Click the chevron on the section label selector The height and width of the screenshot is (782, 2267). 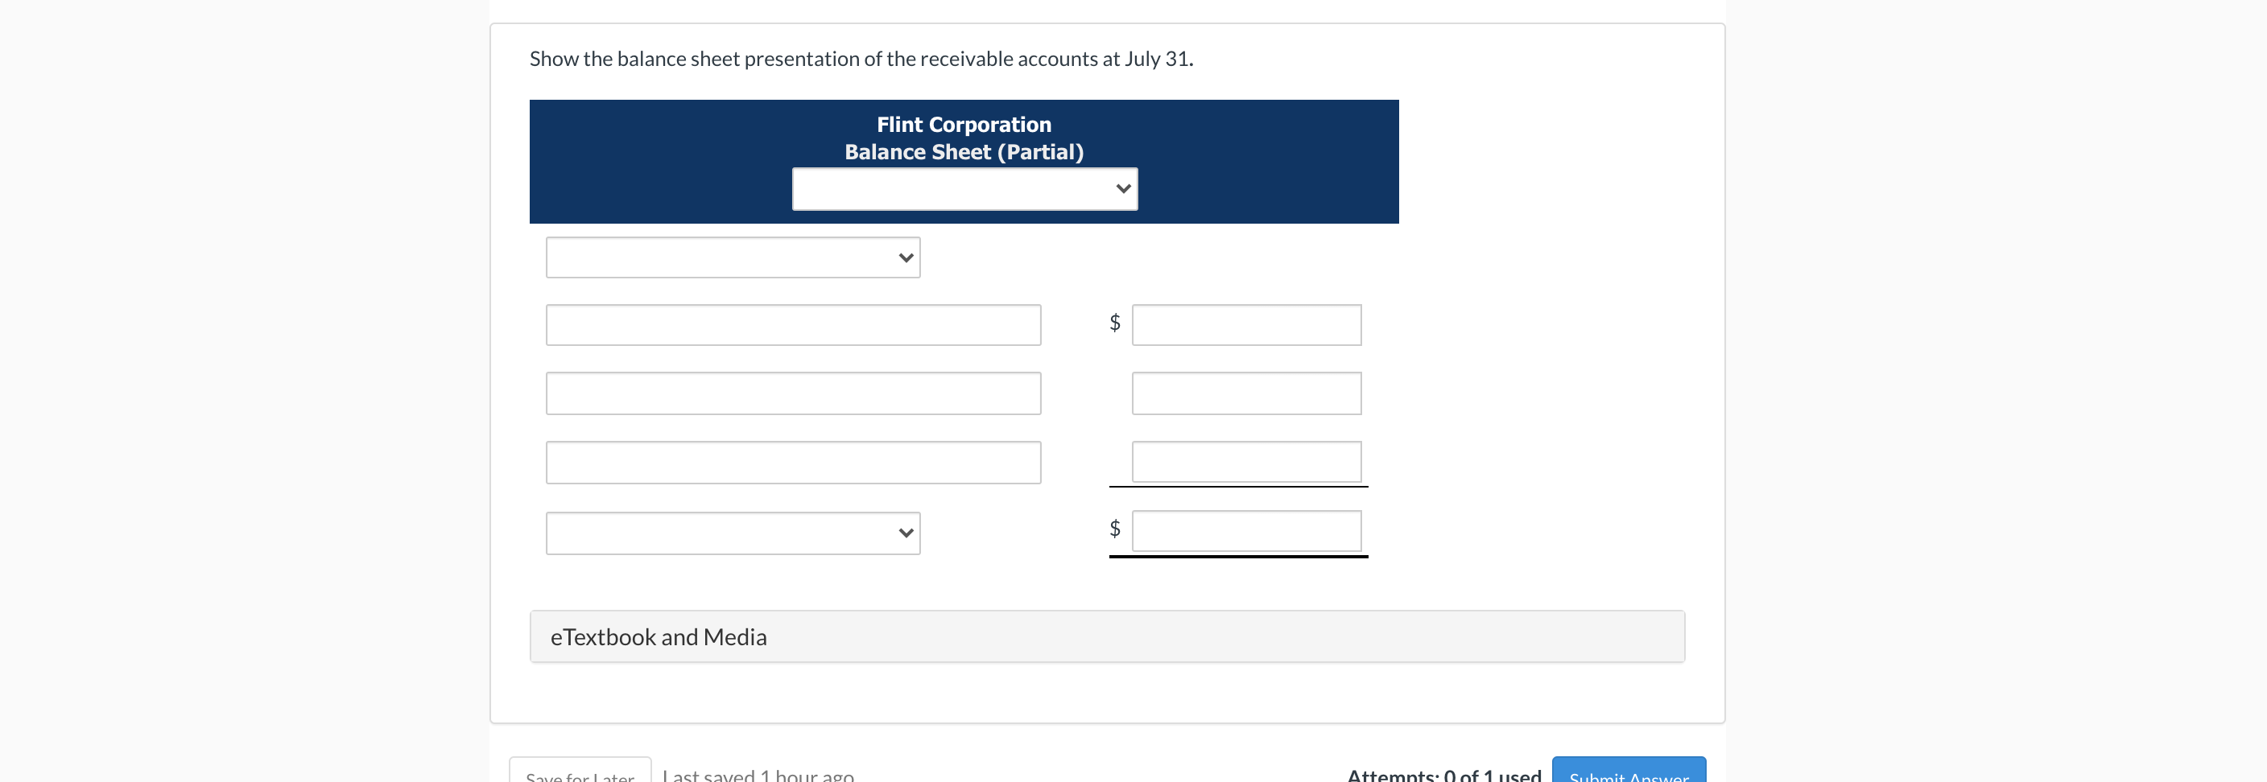click(906, 257)
